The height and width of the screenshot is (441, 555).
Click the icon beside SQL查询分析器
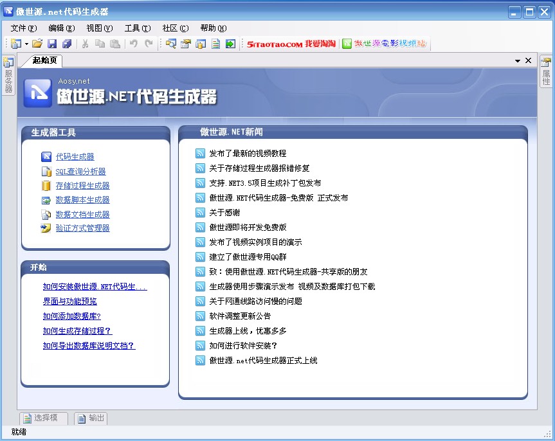(46, 172)
